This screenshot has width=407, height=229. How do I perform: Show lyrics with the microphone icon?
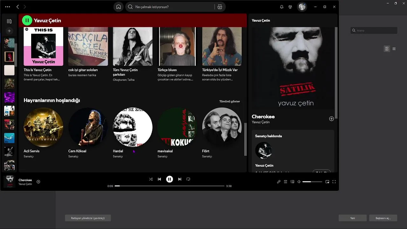click(x=279, y=182)
